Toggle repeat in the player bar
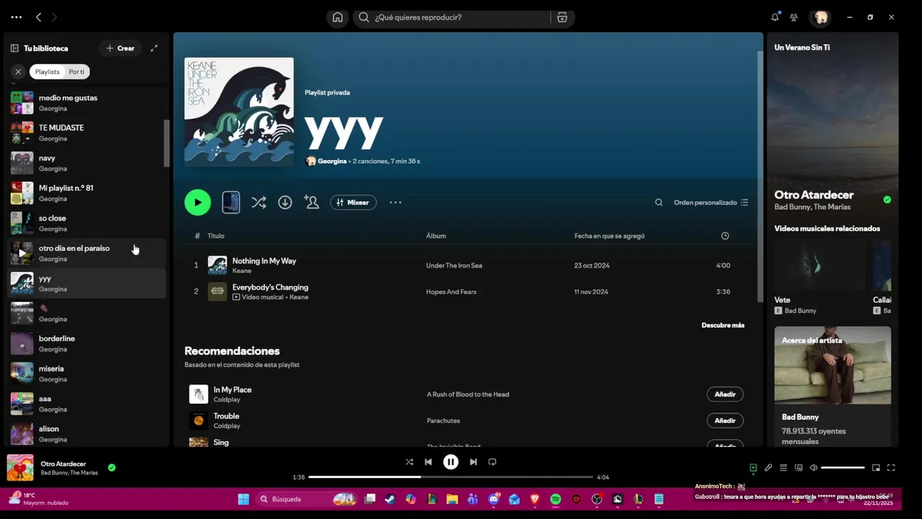The image size is (922, 519). point(493,462)
